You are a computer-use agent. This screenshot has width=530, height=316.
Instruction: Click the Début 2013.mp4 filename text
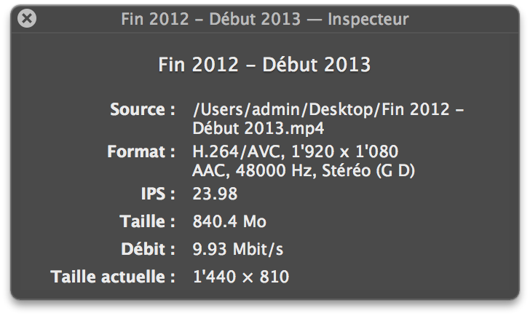pos(258,128)
